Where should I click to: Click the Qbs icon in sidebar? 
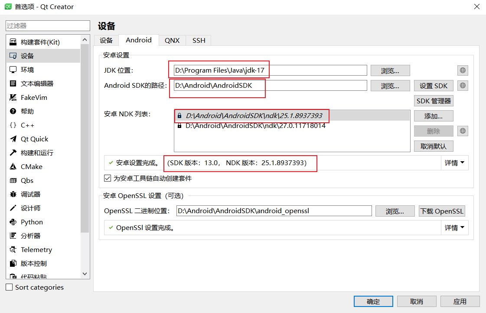pyautogui.click(x=13, y=180)
